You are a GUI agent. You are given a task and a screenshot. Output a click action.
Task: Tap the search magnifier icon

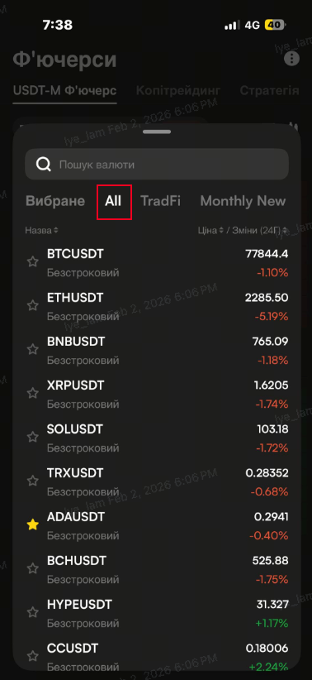pyautogui.click(x=43, y=165)
